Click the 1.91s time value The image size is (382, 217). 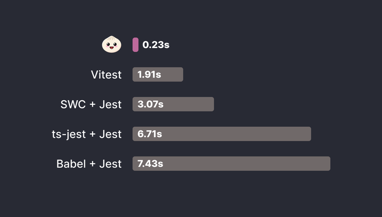pyautogui.click(x=149, y=75)
